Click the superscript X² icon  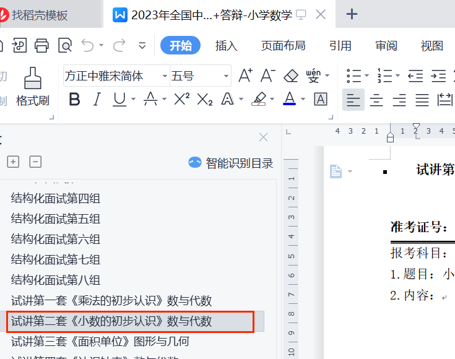click(x=181, y=99)
